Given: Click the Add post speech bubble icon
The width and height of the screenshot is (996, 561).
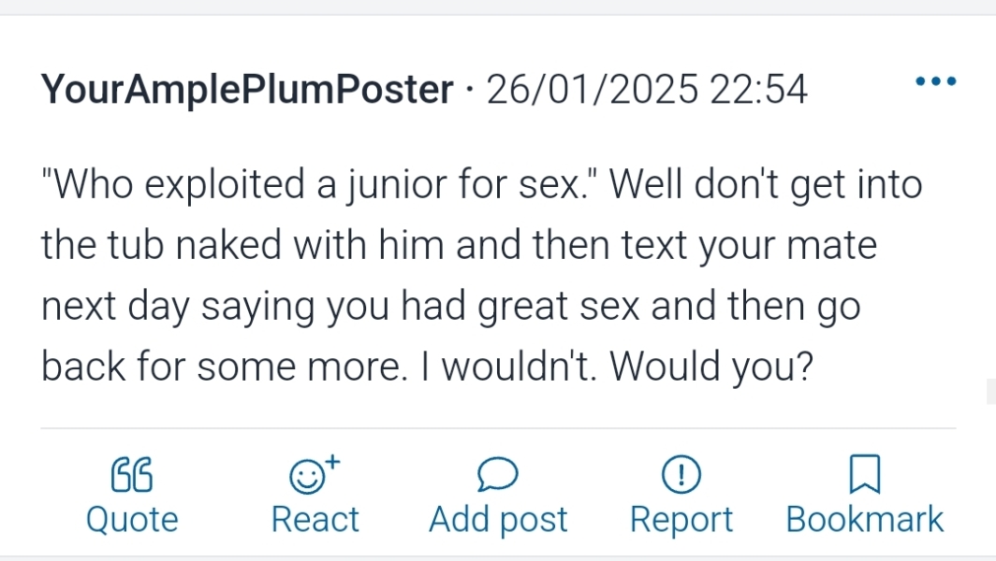Looking at the screenshot, I should pos(497,476).
